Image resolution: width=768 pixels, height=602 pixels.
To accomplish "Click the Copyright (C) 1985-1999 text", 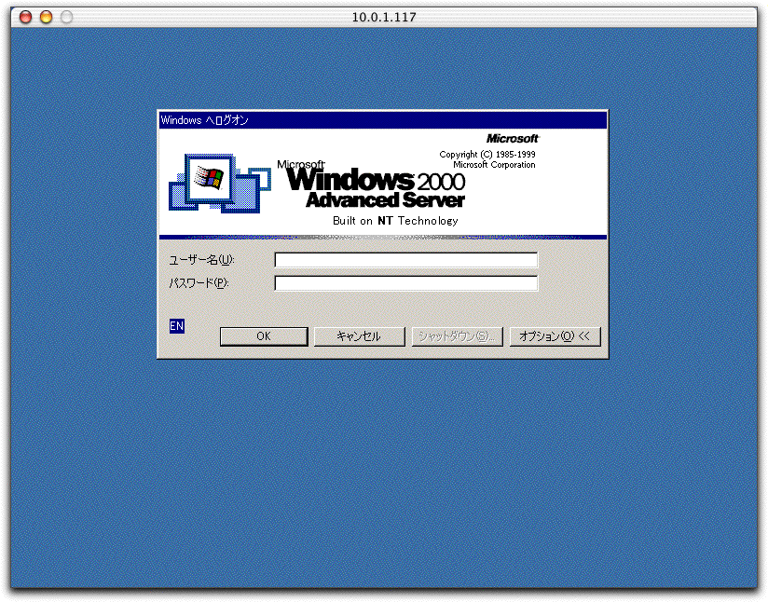I will 487,155.
